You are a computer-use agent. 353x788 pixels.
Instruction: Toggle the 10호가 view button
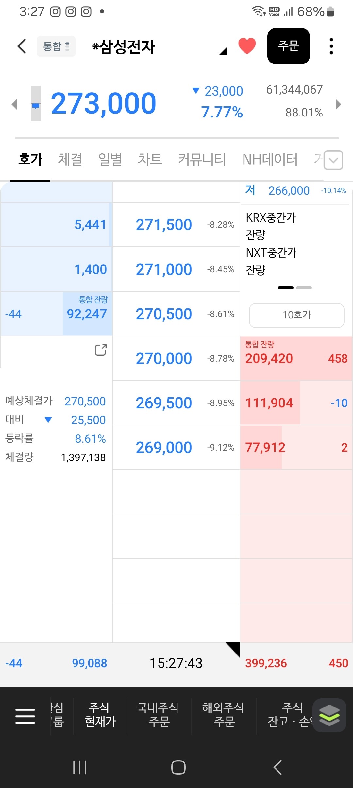(x=297, y=315)
